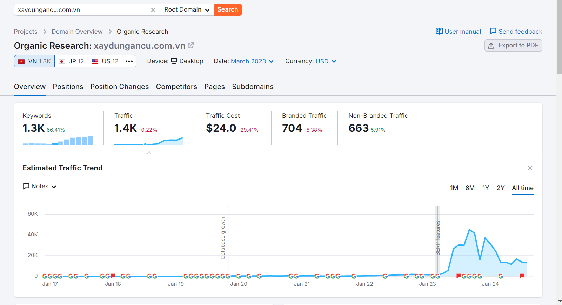Click the Keywords bar chart sparkline
The width and height of the screenshot is (562, 305).
(x=58, y=140)
